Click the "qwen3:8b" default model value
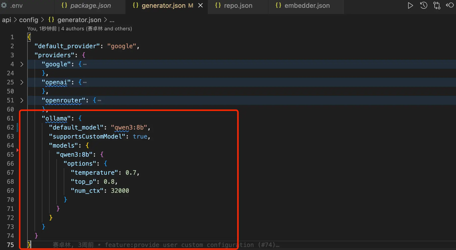The image size is (456, 250). 129,128
